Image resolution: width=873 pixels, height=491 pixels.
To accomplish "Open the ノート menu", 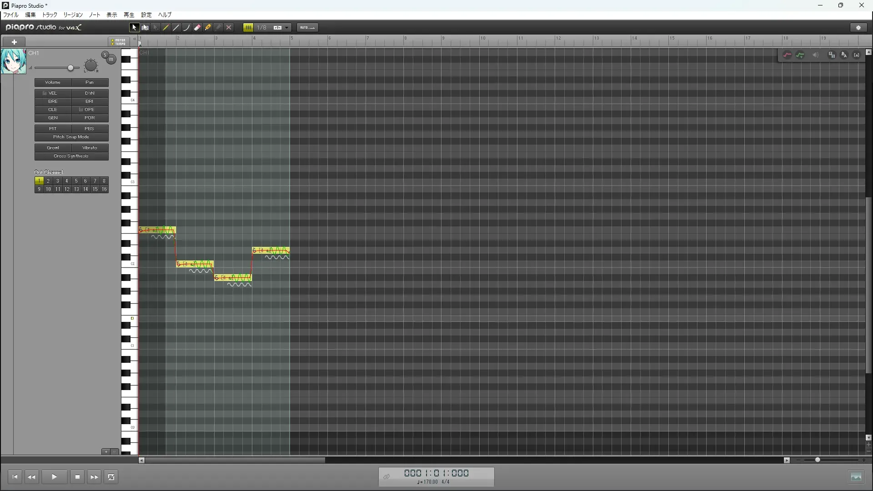I will (x=95, y=15).
